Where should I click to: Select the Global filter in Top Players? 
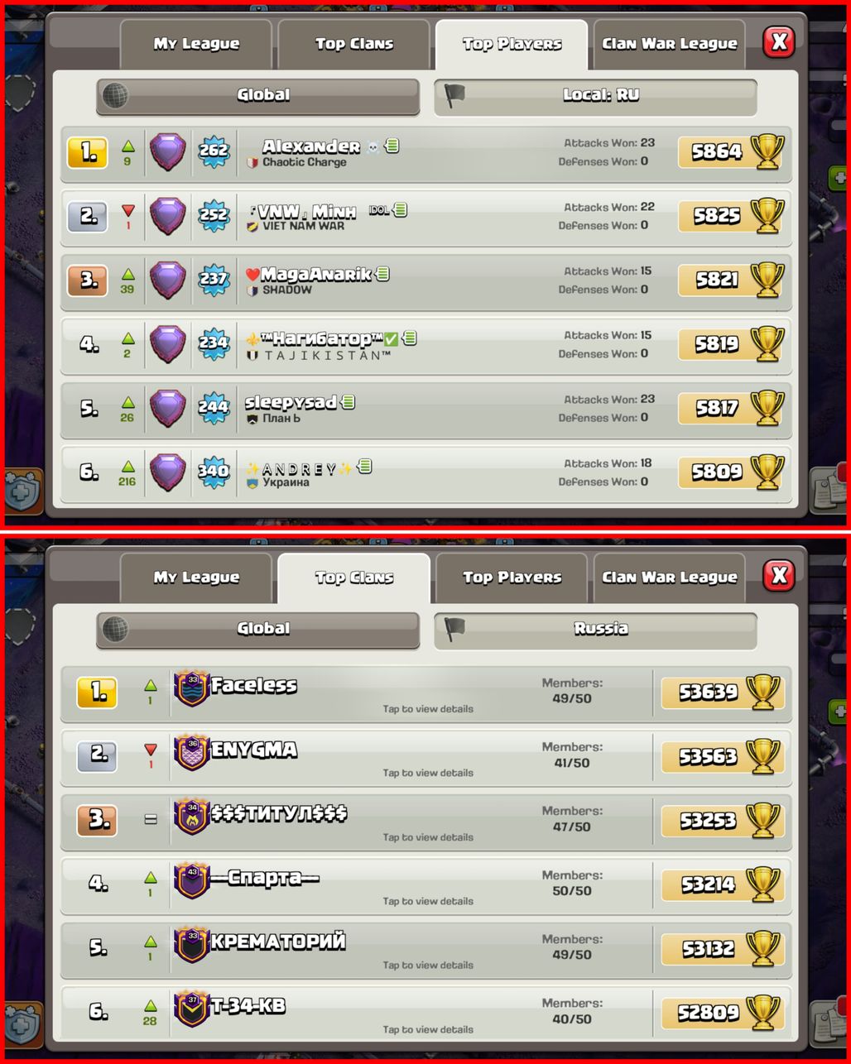[x=257, y=96]
